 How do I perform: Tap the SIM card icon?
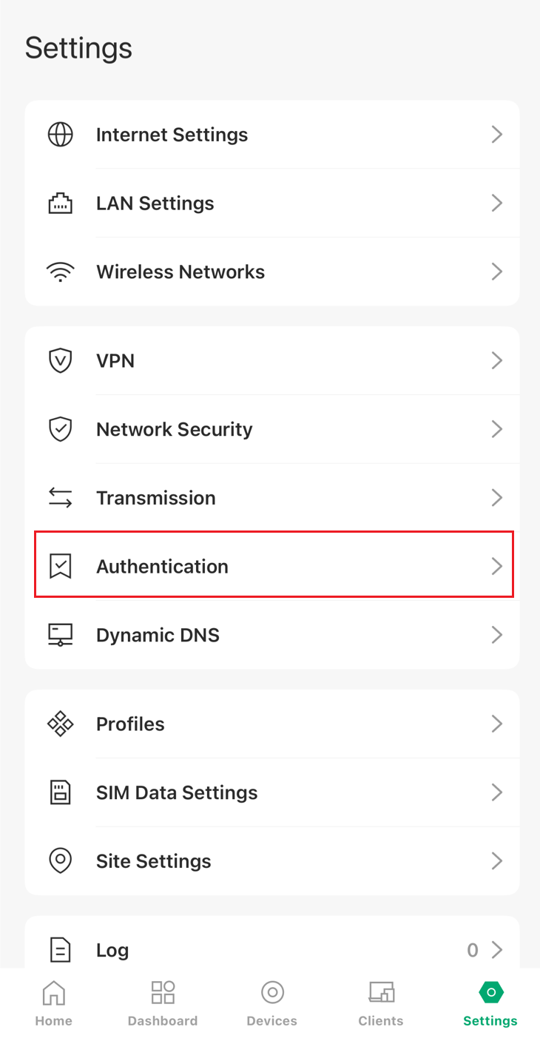(x=60, y=792)
